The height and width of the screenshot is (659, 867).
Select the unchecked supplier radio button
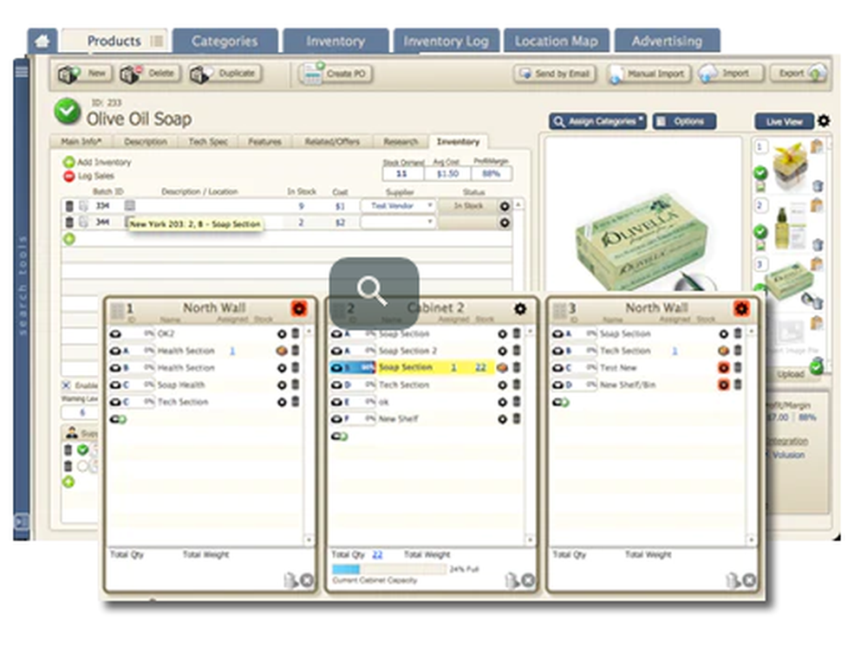[83, 464]
